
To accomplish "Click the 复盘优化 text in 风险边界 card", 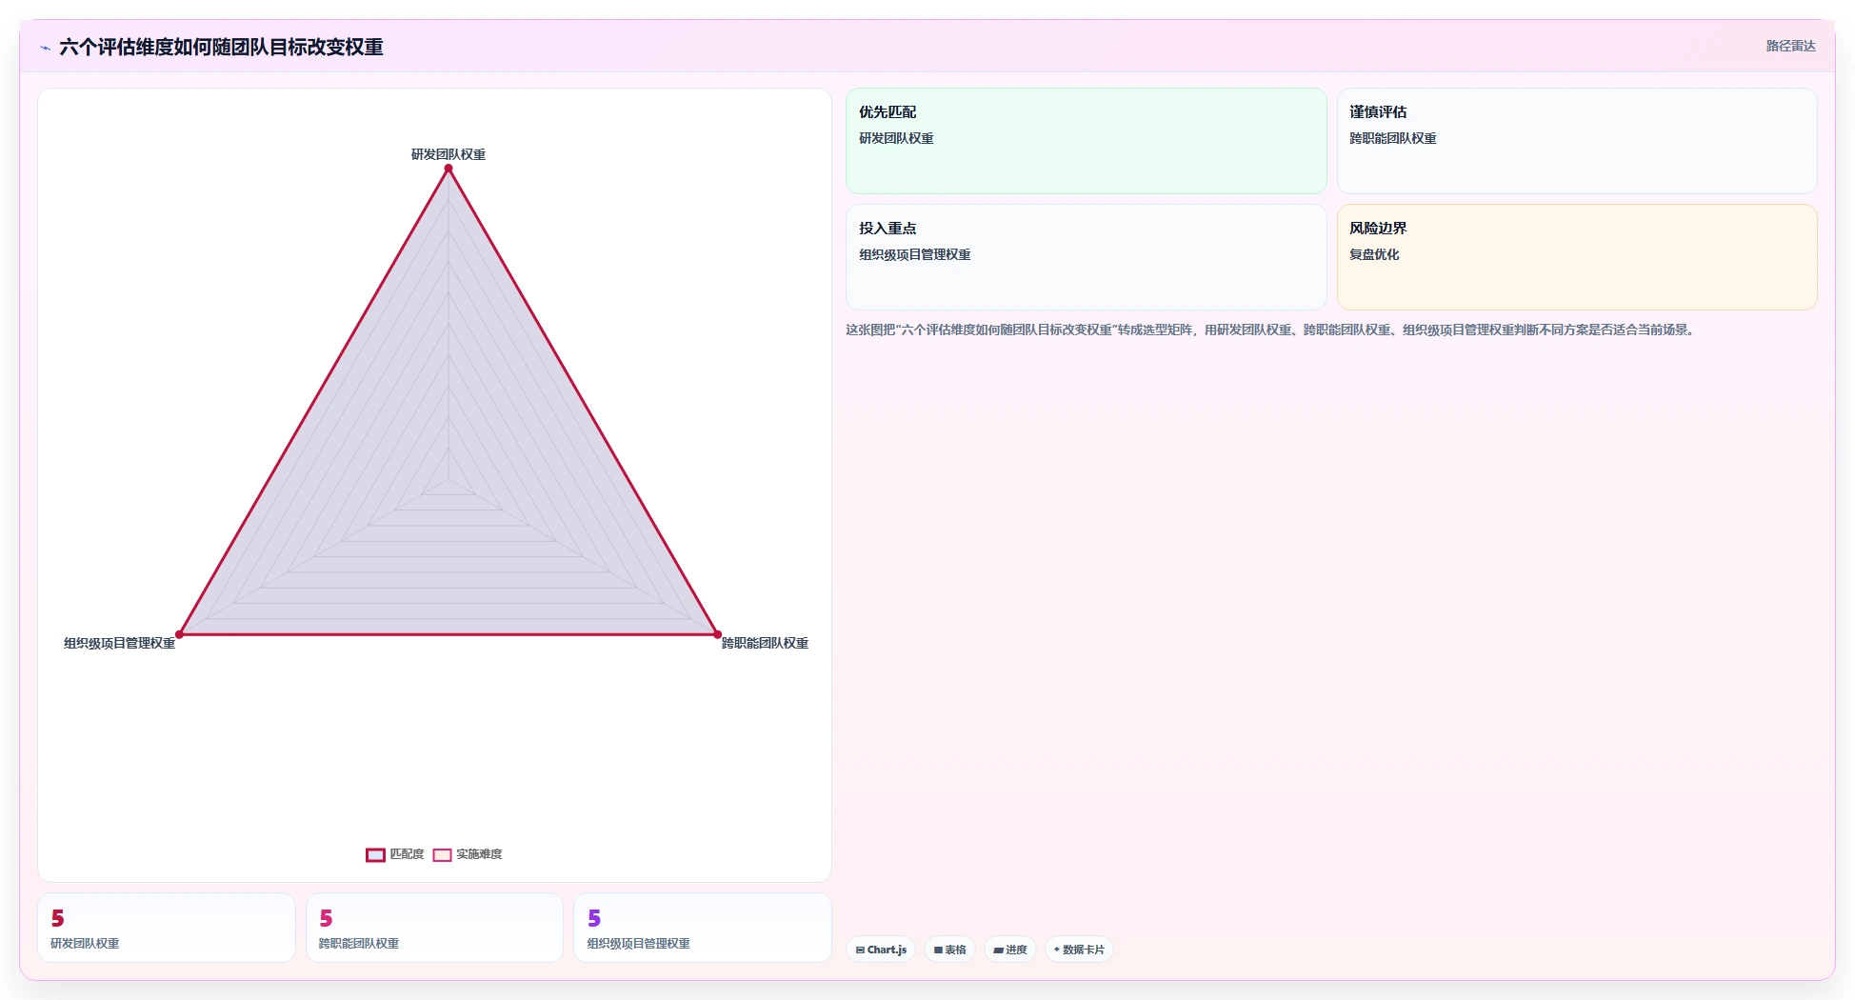I will point(1374,254).
